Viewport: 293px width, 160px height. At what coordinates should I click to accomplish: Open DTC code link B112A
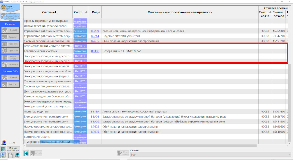coord(95,111)
